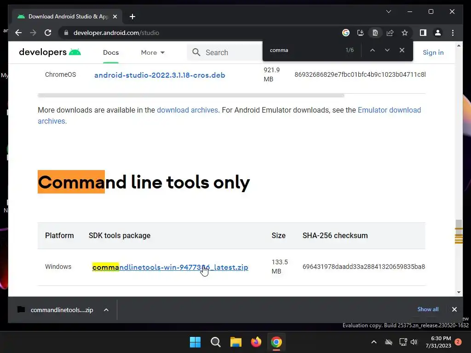View site information lock icon
The width and height of the screenshot is (471, 353).
pyautogui.click(x=66, y=33)
